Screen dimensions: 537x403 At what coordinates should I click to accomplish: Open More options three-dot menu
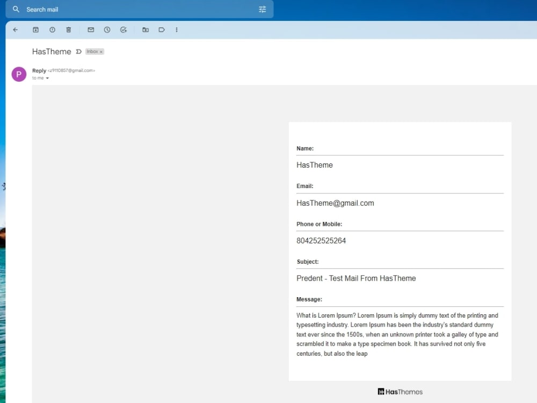[177, 30]
